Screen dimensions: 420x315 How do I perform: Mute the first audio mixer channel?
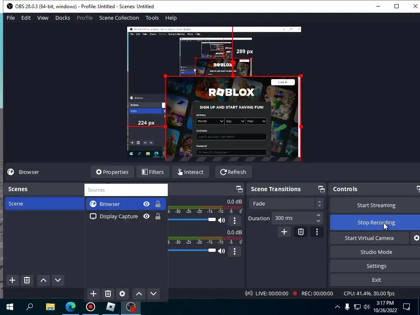click(221, 220)
